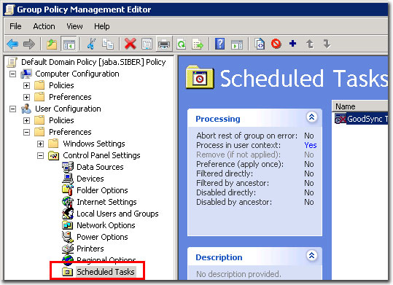The width and height of the screenshot is (393, 285).
Task: Click the Back arrow toolbar icon
Action: 12,44
